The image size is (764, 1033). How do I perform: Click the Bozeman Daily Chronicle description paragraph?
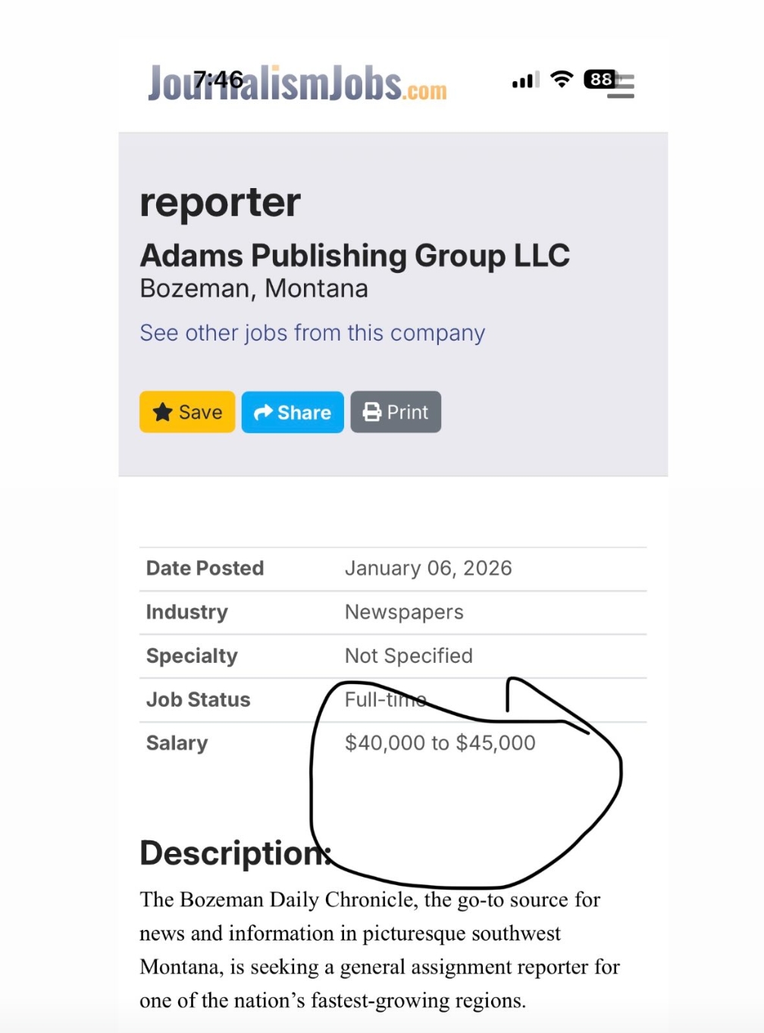(x=379, y=950)
